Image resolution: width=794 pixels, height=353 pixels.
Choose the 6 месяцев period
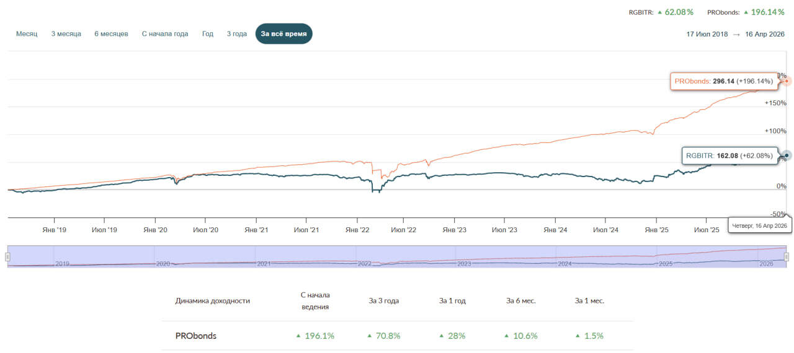pyautogui.click(x=112, y=34)
